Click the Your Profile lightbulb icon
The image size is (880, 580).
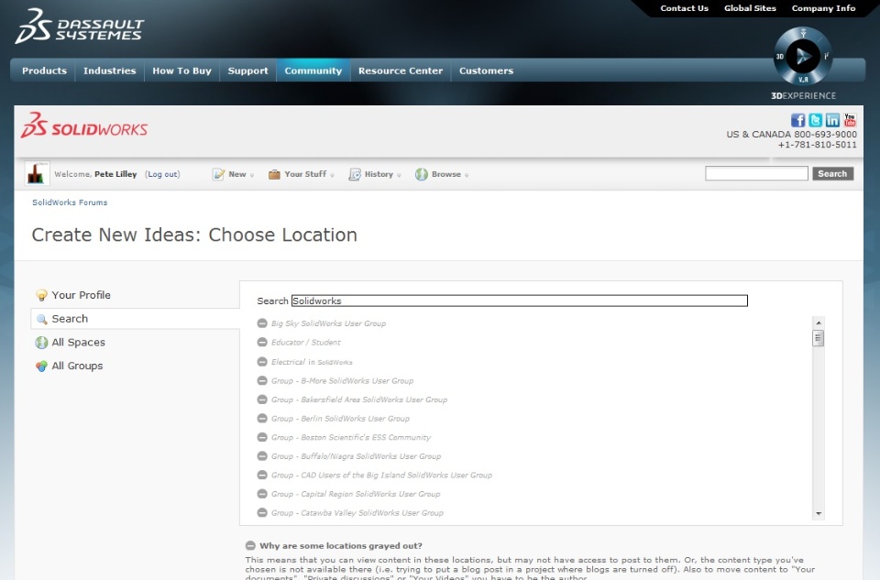[x=41, y=295]
